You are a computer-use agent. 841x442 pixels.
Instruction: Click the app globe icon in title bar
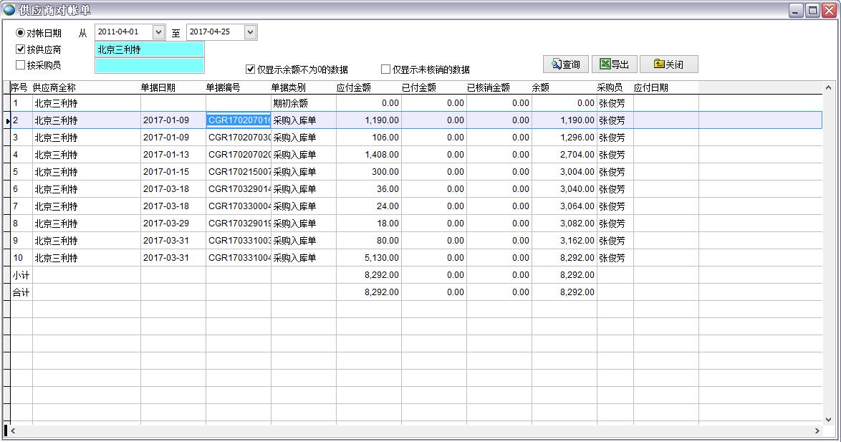(x=9, y=10)
